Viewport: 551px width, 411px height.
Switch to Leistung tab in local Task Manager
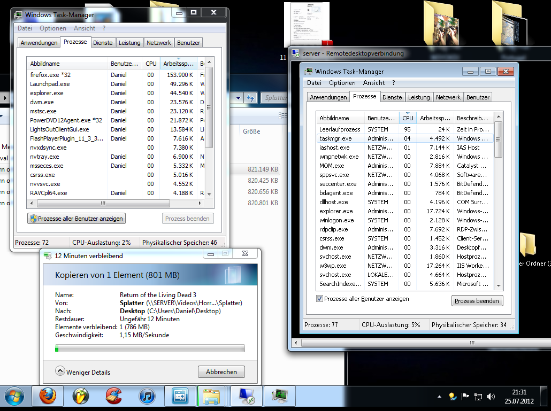[x=129, y=42]
